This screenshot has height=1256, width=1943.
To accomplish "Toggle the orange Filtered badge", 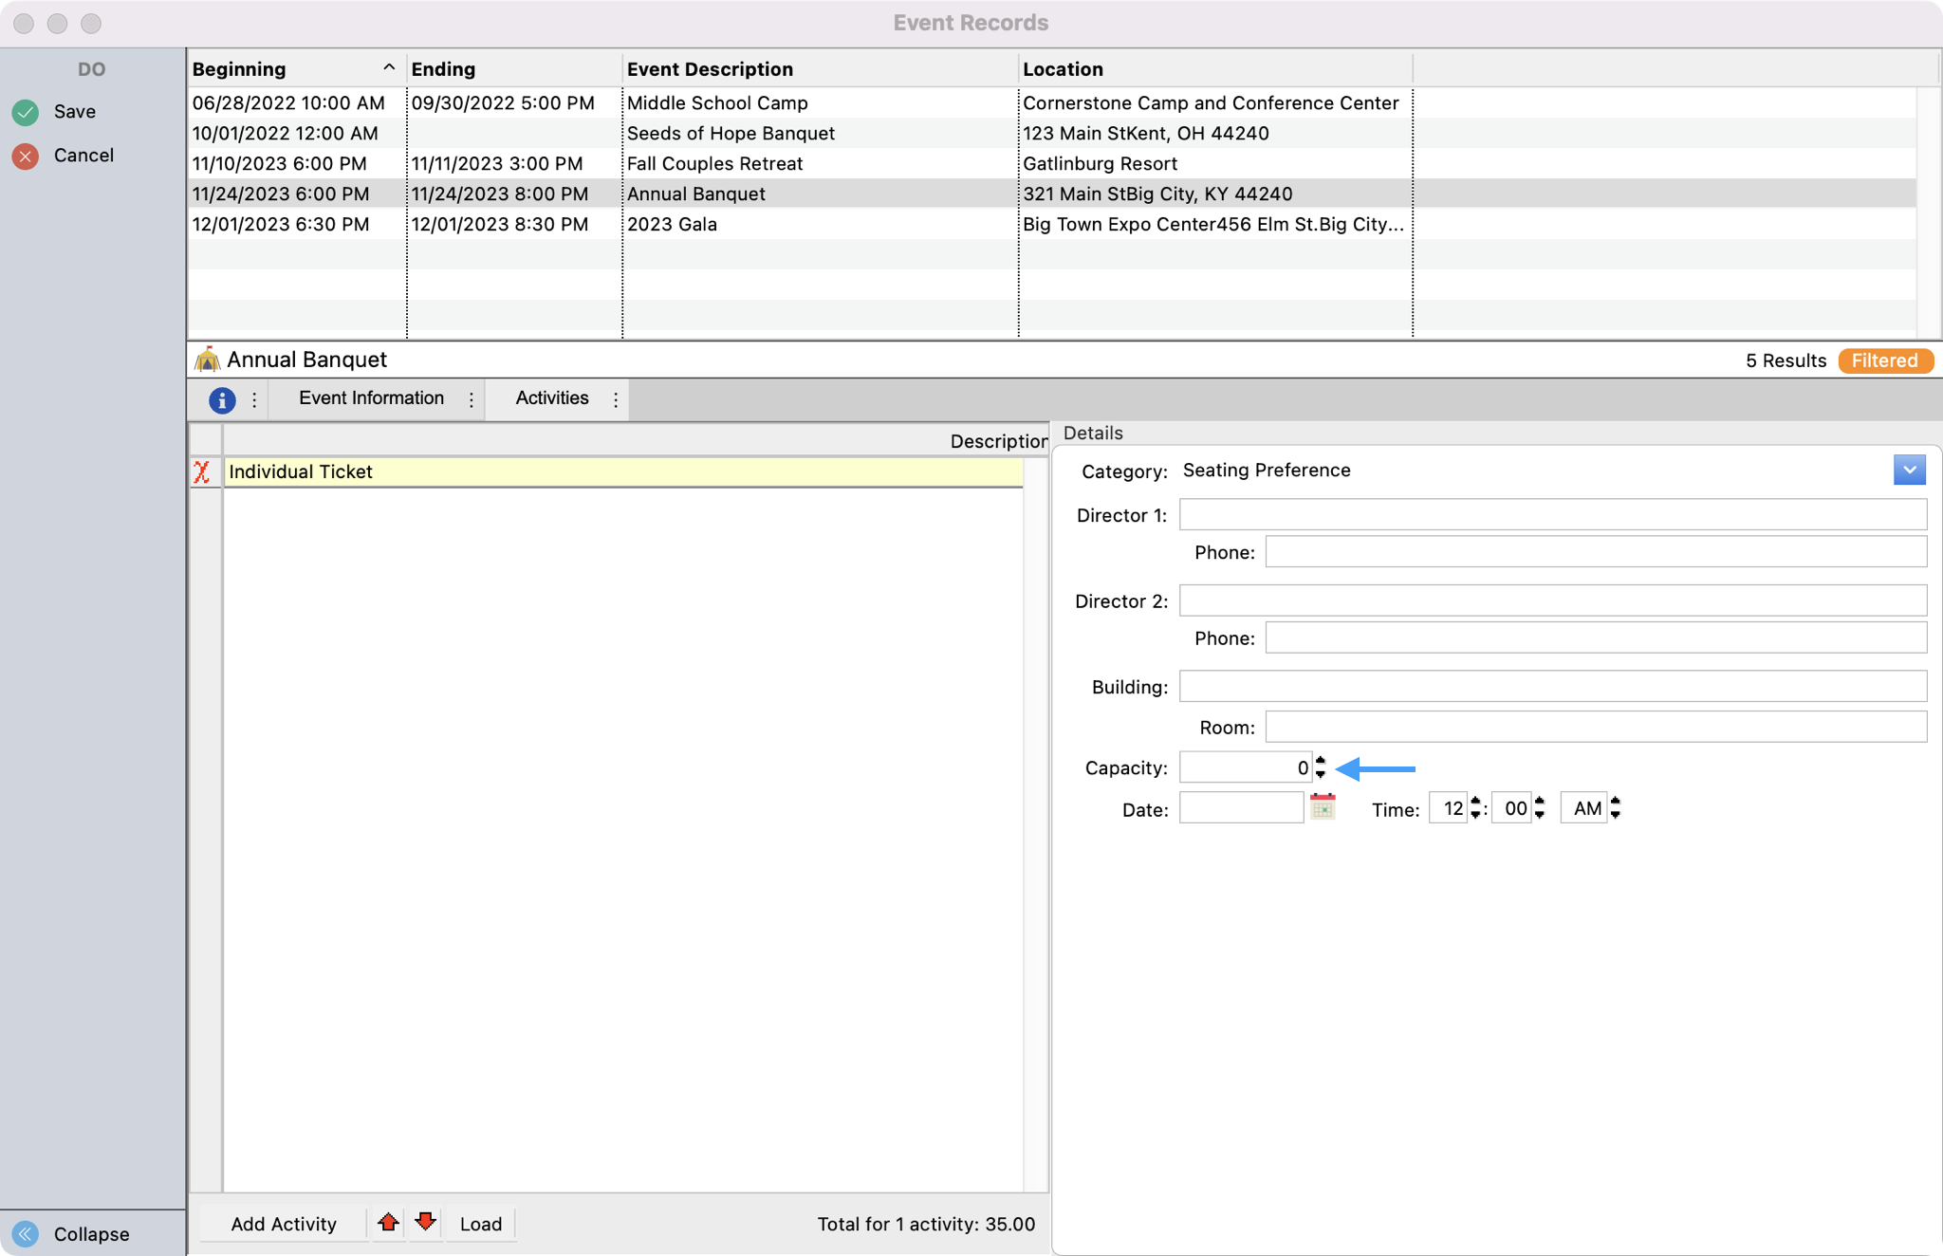I will (1884, 360).
